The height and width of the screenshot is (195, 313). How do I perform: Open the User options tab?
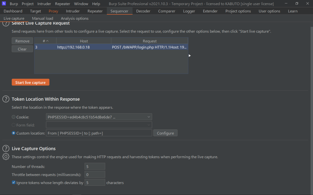pos(269,11)
